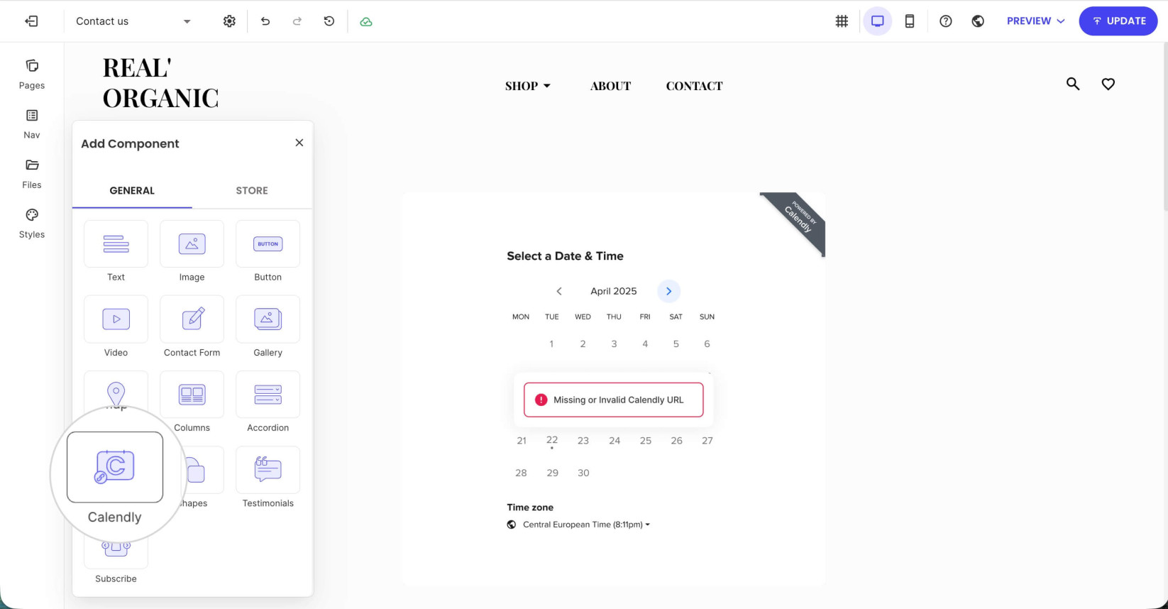Click the wishlist heart icon
Viewport: 1168px width, 609px height.
(x=1108, y=84)
